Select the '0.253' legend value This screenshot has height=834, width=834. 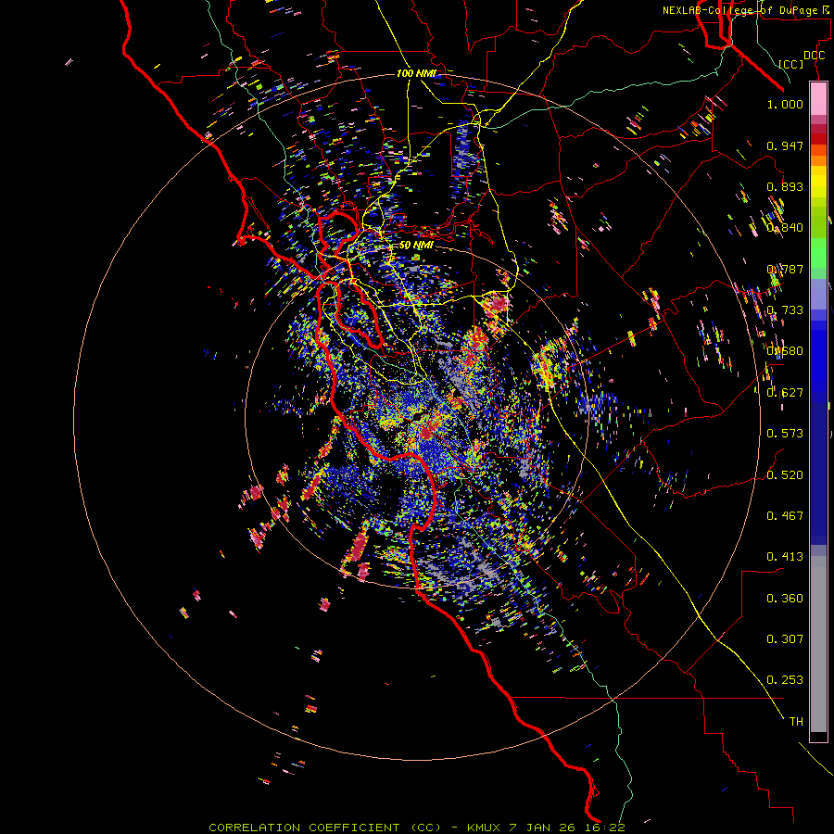click(x=785, y=680)
